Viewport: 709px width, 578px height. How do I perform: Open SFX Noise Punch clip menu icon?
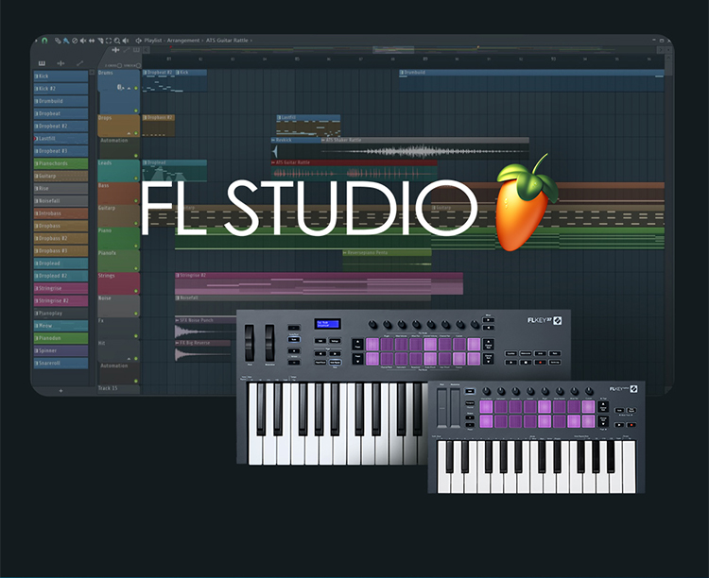click(x=178, y=320)
